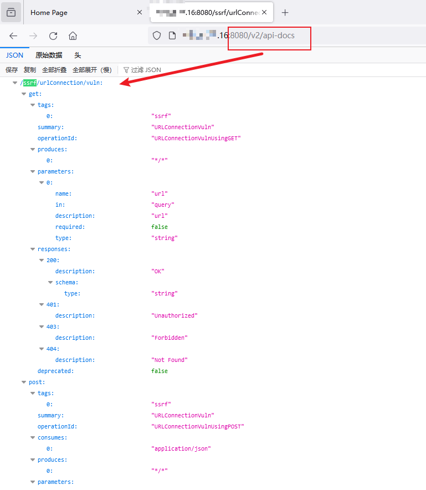Collapse the parameters node under get

click(x=33, y=172)
